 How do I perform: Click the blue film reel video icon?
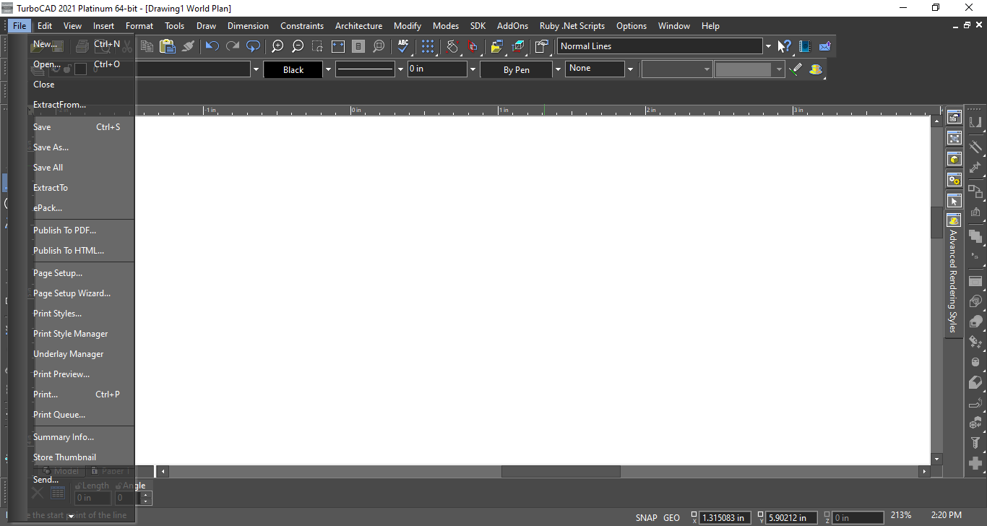[805, 46]
